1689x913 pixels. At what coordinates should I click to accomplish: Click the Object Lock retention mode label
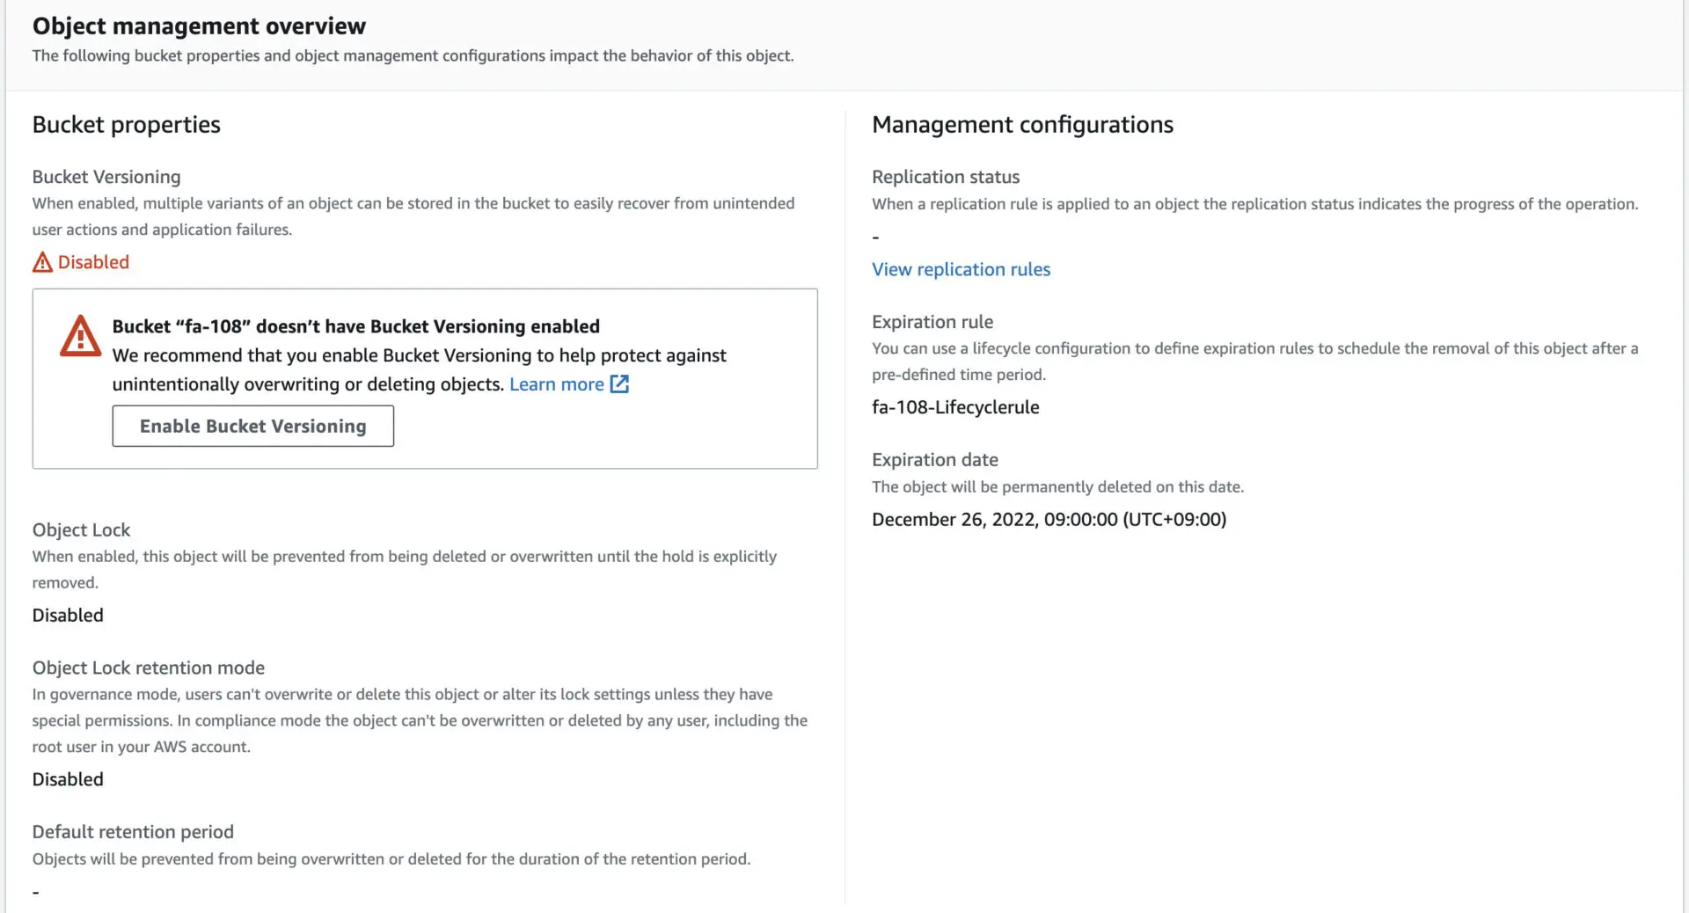148,668
